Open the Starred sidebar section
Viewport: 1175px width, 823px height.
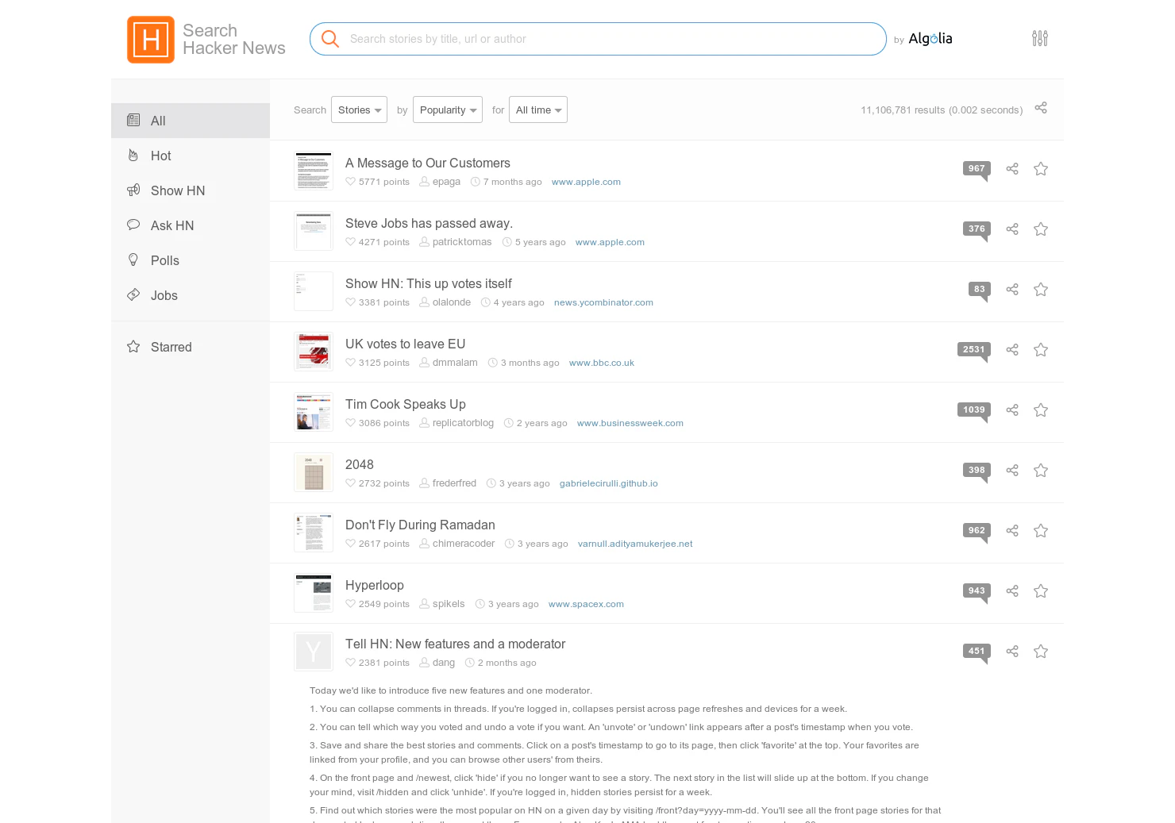191,347
